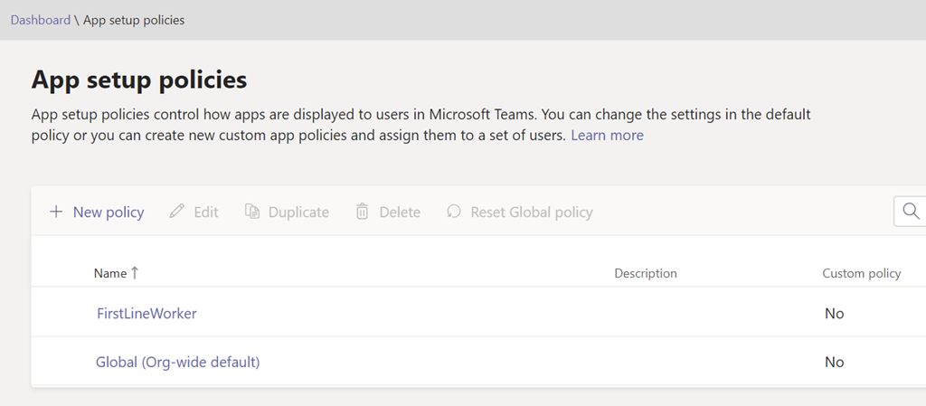This screenshot has height=406, width=926.
Task: Select the FirstLineWorker row's No cell
Action: click(834, 314)
